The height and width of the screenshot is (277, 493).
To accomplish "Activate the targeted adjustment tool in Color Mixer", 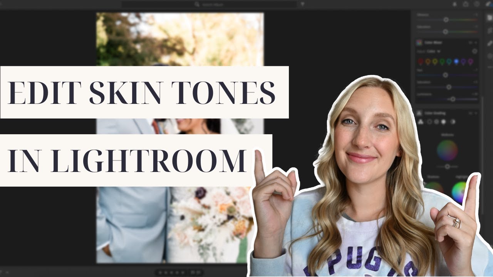I will pyautogui.click(x=475, y=51).
